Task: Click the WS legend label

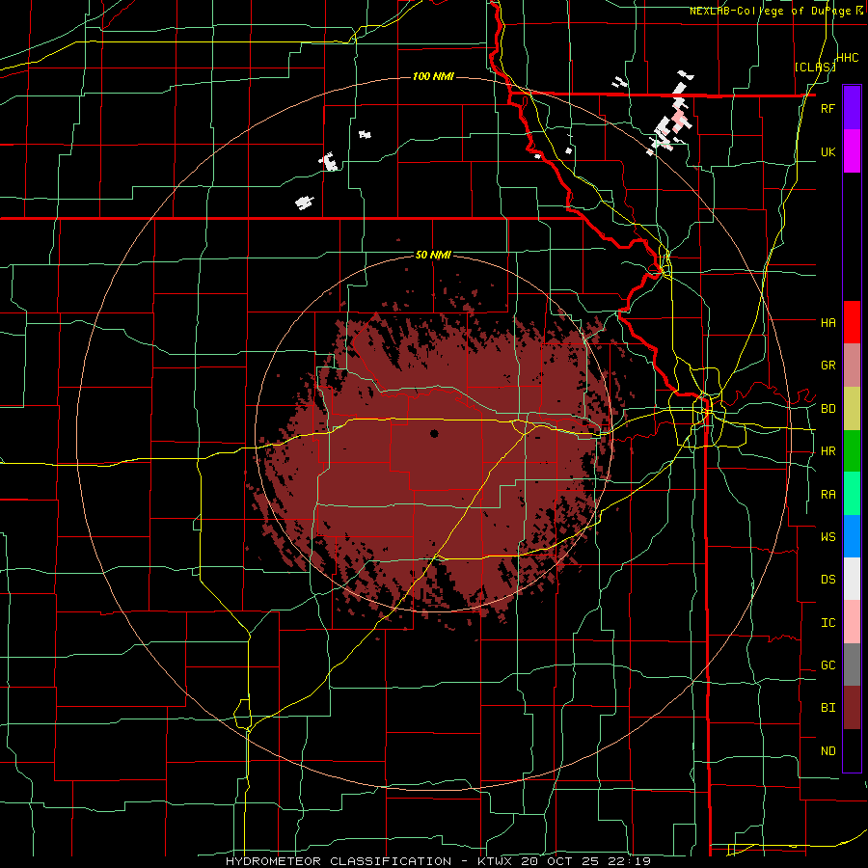Action: tap(827, 537)
